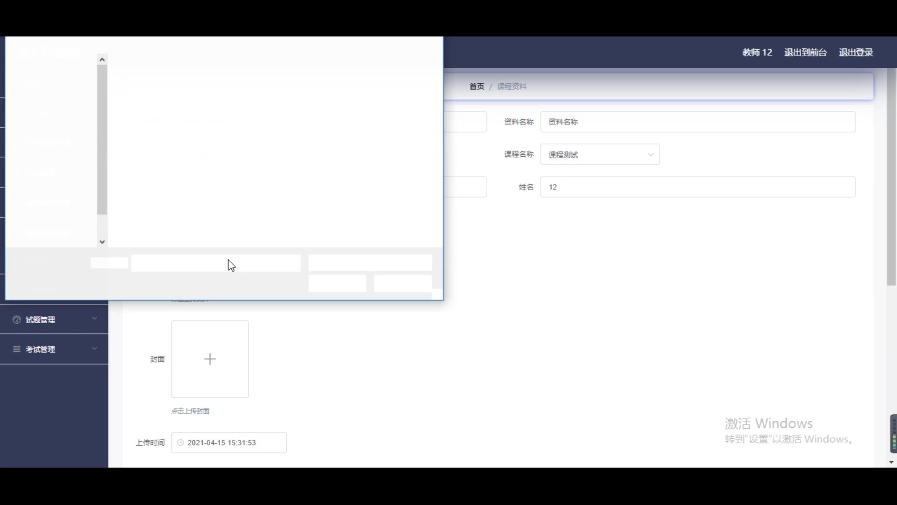897x505 pixels.
Task: Open the 上传时间 date-time picker field
Action: coord(229,443)
